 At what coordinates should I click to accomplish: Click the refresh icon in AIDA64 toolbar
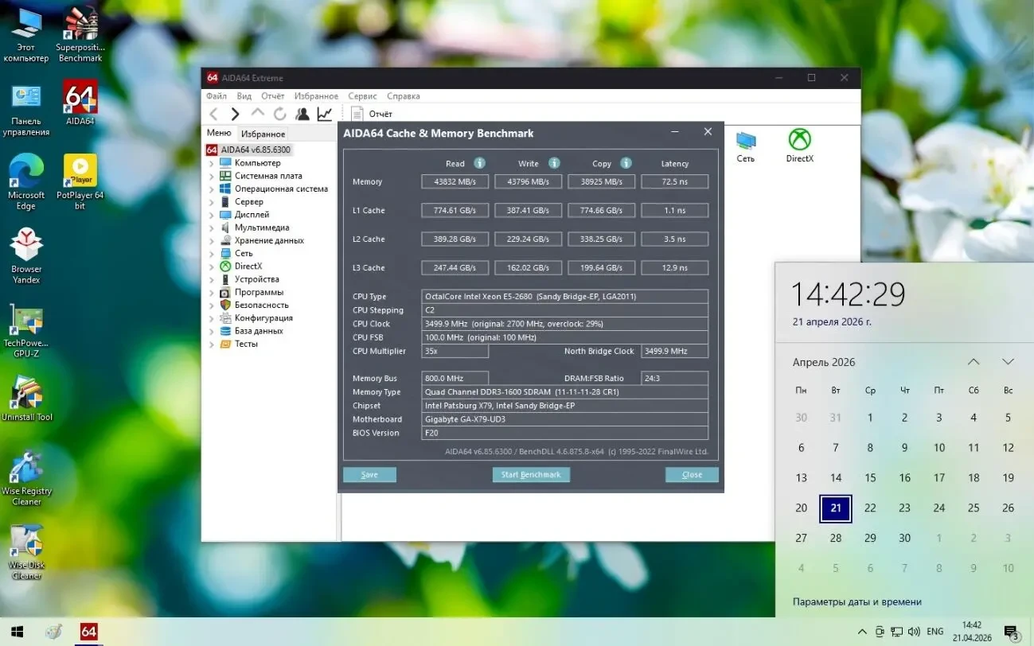[280, 115]
